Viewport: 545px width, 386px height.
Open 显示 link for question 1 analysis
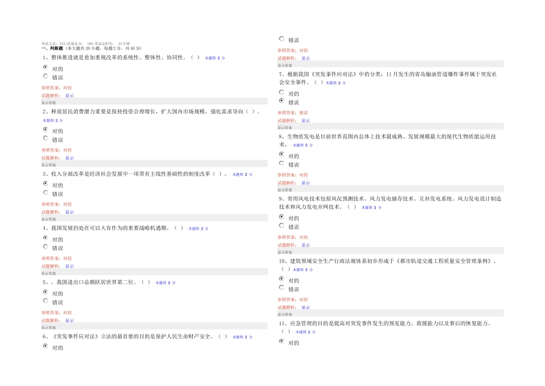69,95
